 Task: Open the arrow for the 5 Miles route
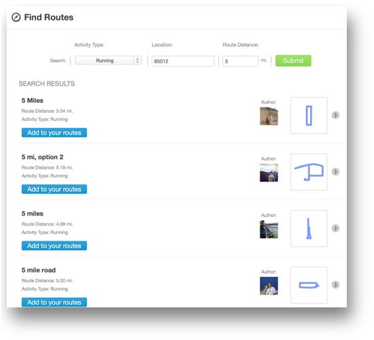coord(335,115)
